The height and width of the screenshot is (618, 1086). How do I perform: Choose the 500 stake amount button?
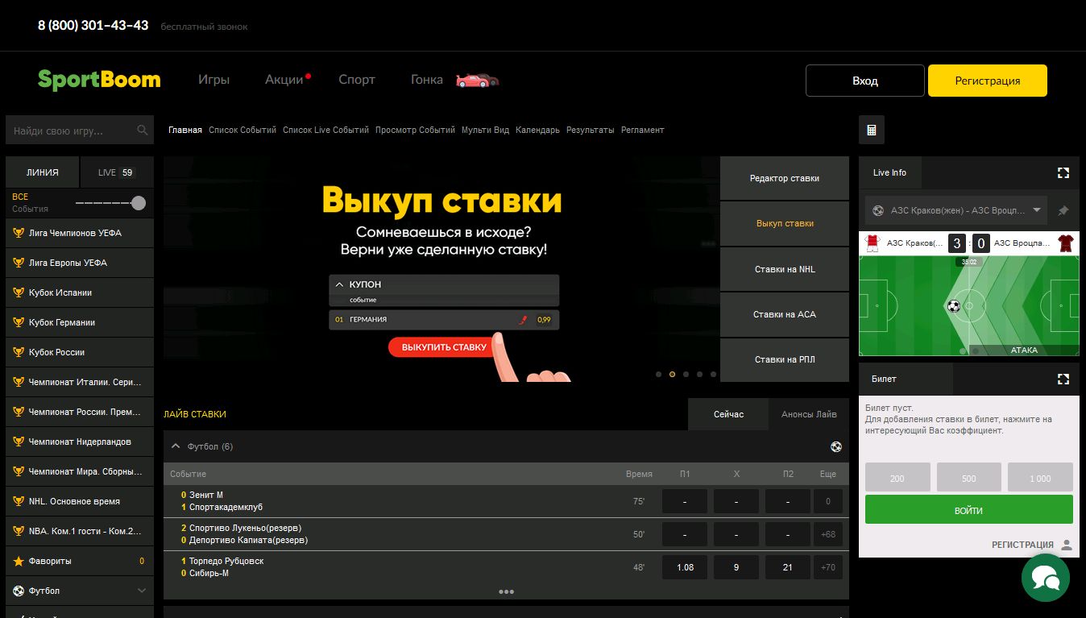tap(969, 477)
